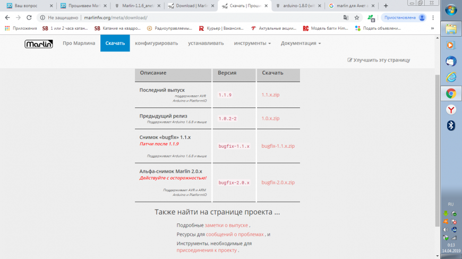The image size is (462, 259).
Task: Open the Приложения apps shortcut
Action: 21,28
